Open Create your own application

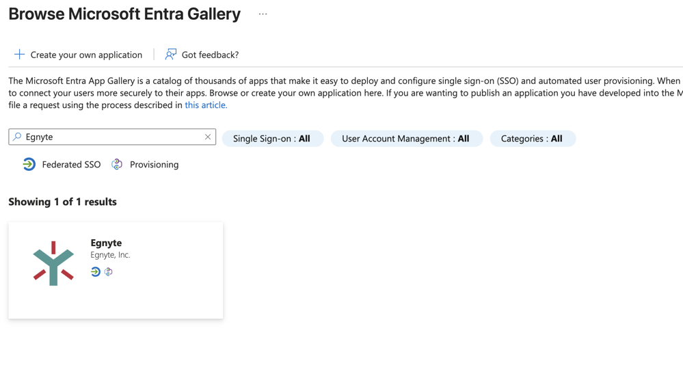[79, 55]
